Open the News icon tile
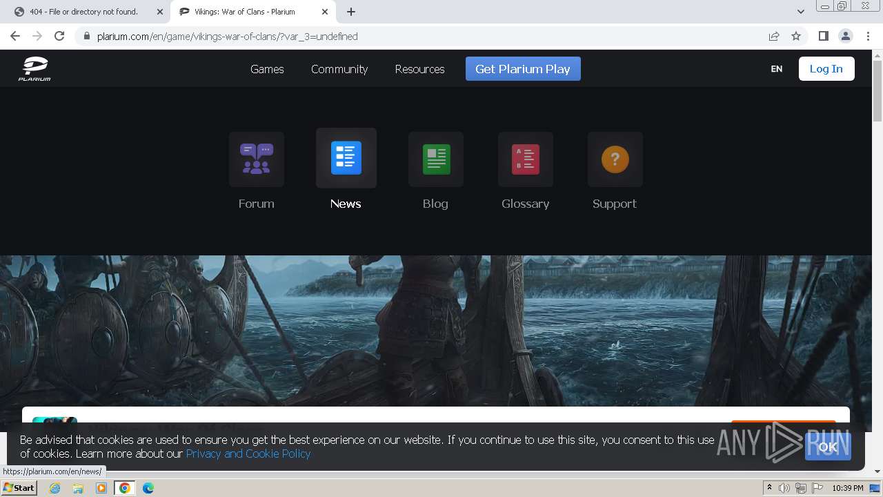The image size is (883, 497). pyautogui.click(x=346, y=158)
